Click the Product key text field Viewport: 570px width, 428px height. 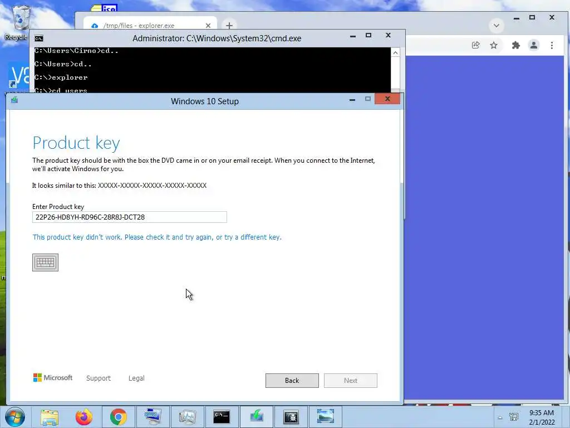[129, 217]
